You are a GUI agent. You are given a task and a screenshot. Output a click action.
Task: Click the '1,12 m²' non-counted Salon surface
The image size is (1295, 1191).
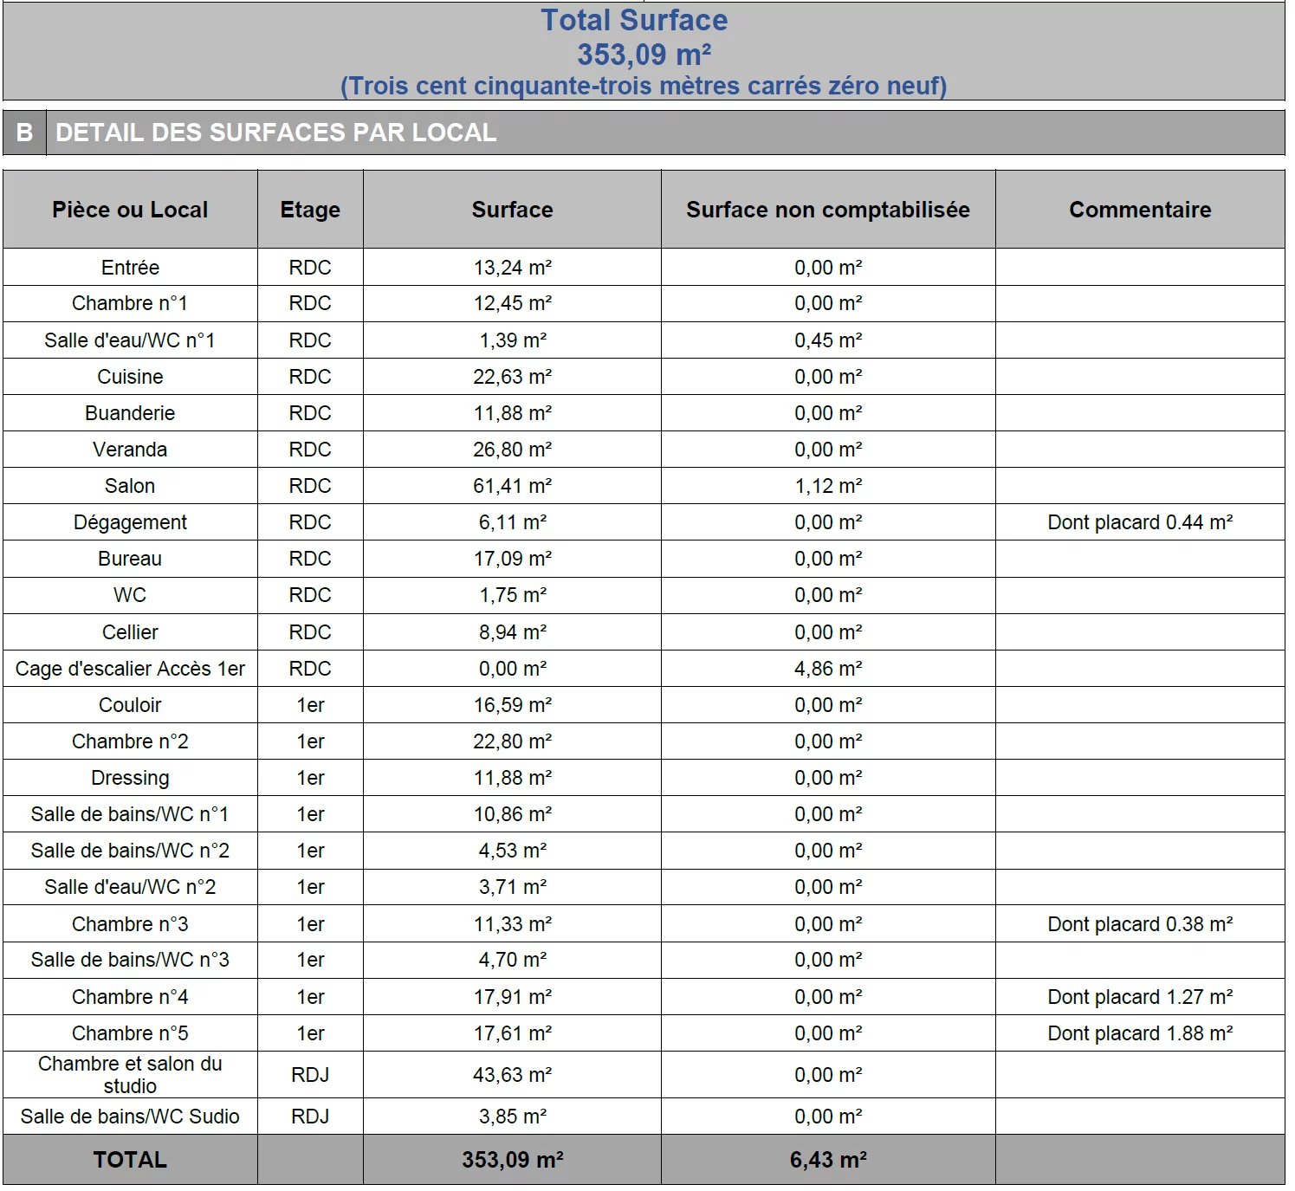(x=828, y=486)
